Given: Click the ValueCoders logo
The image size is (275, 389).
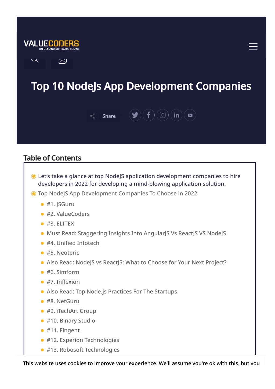Looking at the screenshot, I should tap(51, 45).
